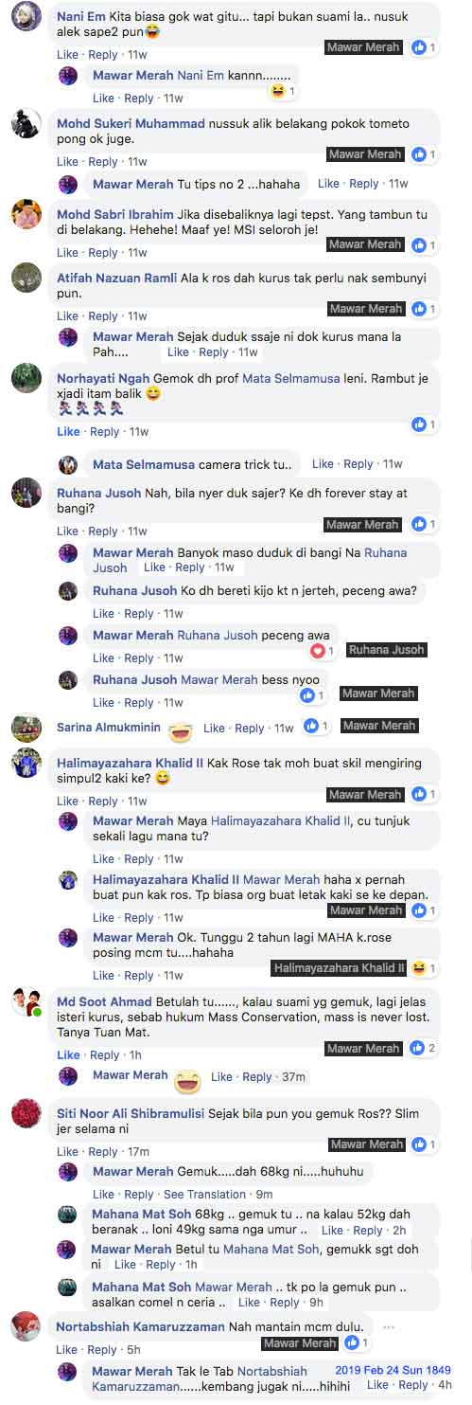The height and width of the screenshot is (1405, 472).
Task: Reply to Ruhana Jusoh's first comment
Action: click(103, 531)
